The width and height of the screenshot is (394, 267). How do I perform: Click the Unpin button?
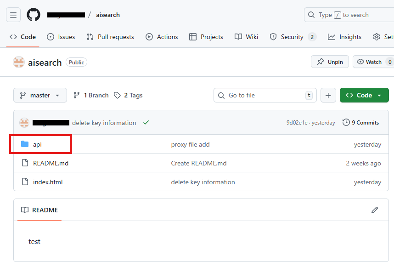[x=330, y=62]
